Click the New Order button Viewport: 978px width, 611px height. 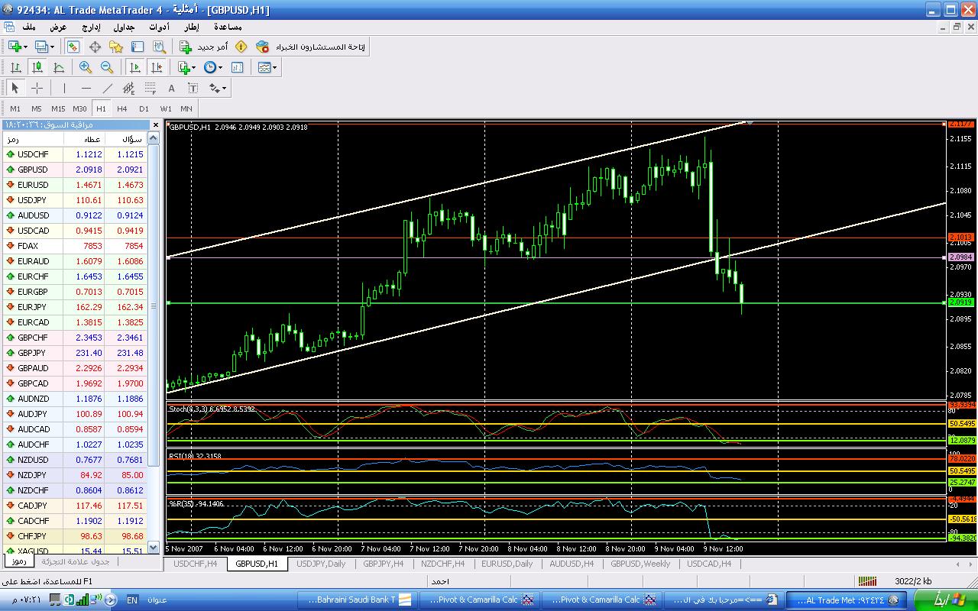pyautogui.click(x=203, y=47)
